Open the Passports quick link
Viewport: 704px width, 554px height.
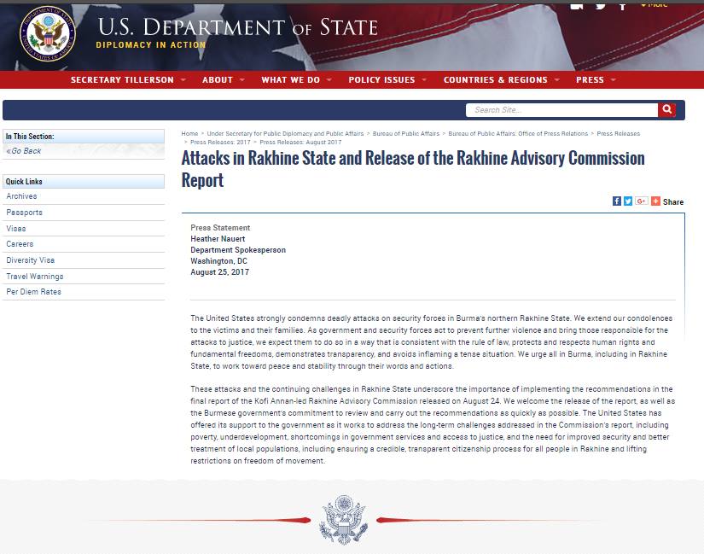(x=24, y=213)
